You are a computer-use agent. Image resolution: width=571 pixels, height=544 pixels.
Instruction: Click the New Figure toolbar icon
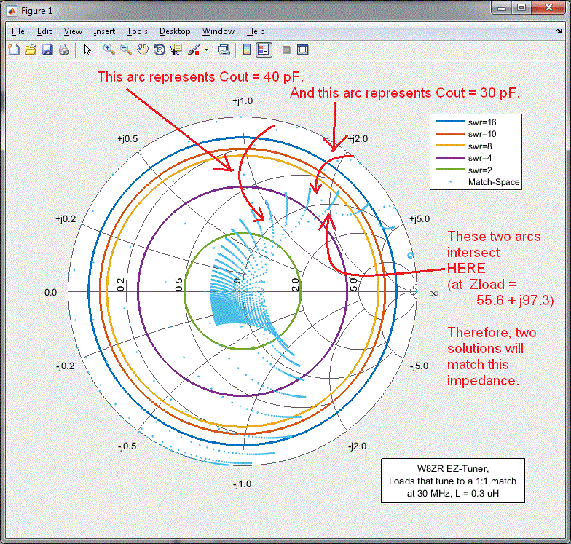(14, 50)
